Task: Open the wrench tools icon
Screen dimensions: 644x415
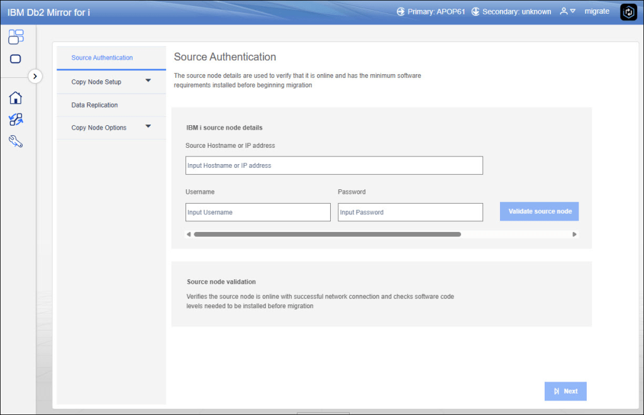Action: [x=16, y=141]
